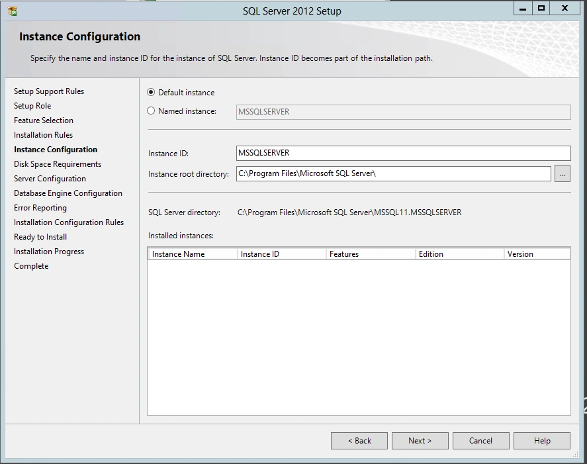587x464 pixels.
Task: Click the Back button
Action: [359, 441]
